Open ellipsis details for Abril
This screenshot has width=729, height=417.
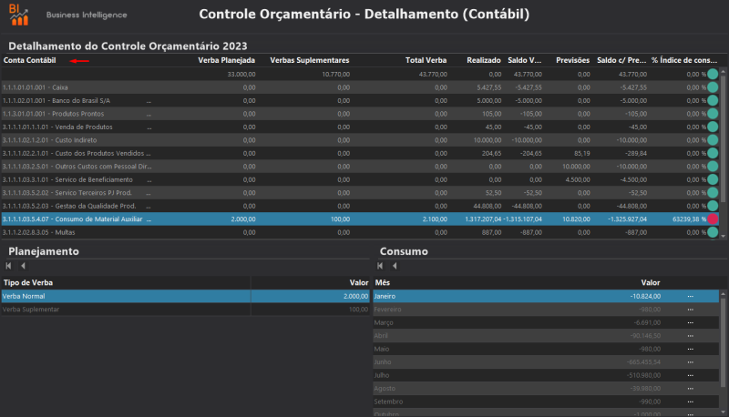coord(691,336)
